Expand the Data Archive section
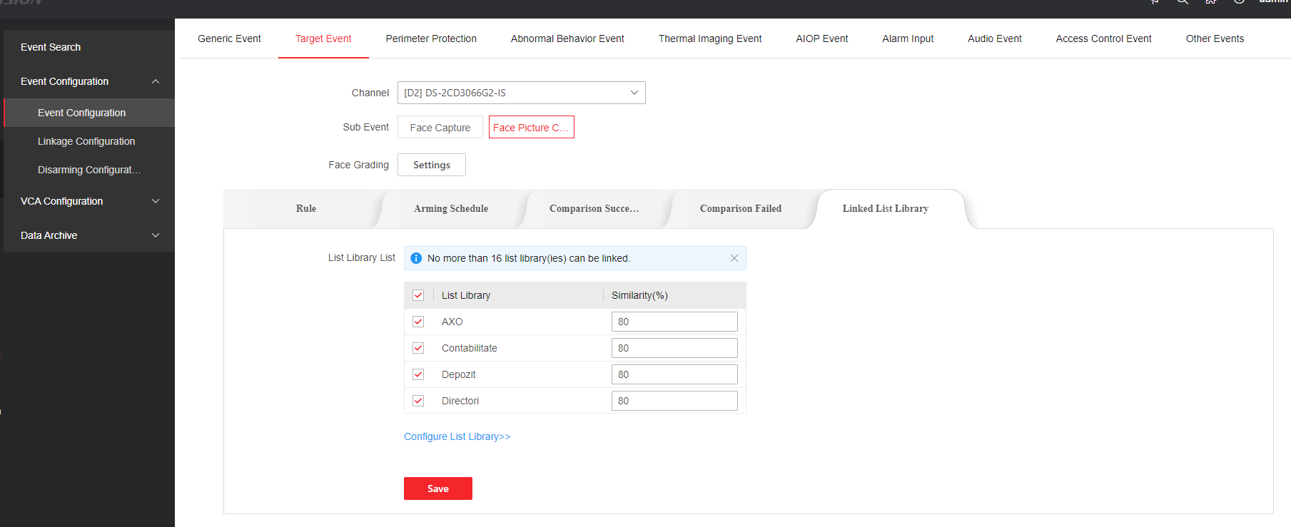1291x527 pixels. (x=156, y=235)
